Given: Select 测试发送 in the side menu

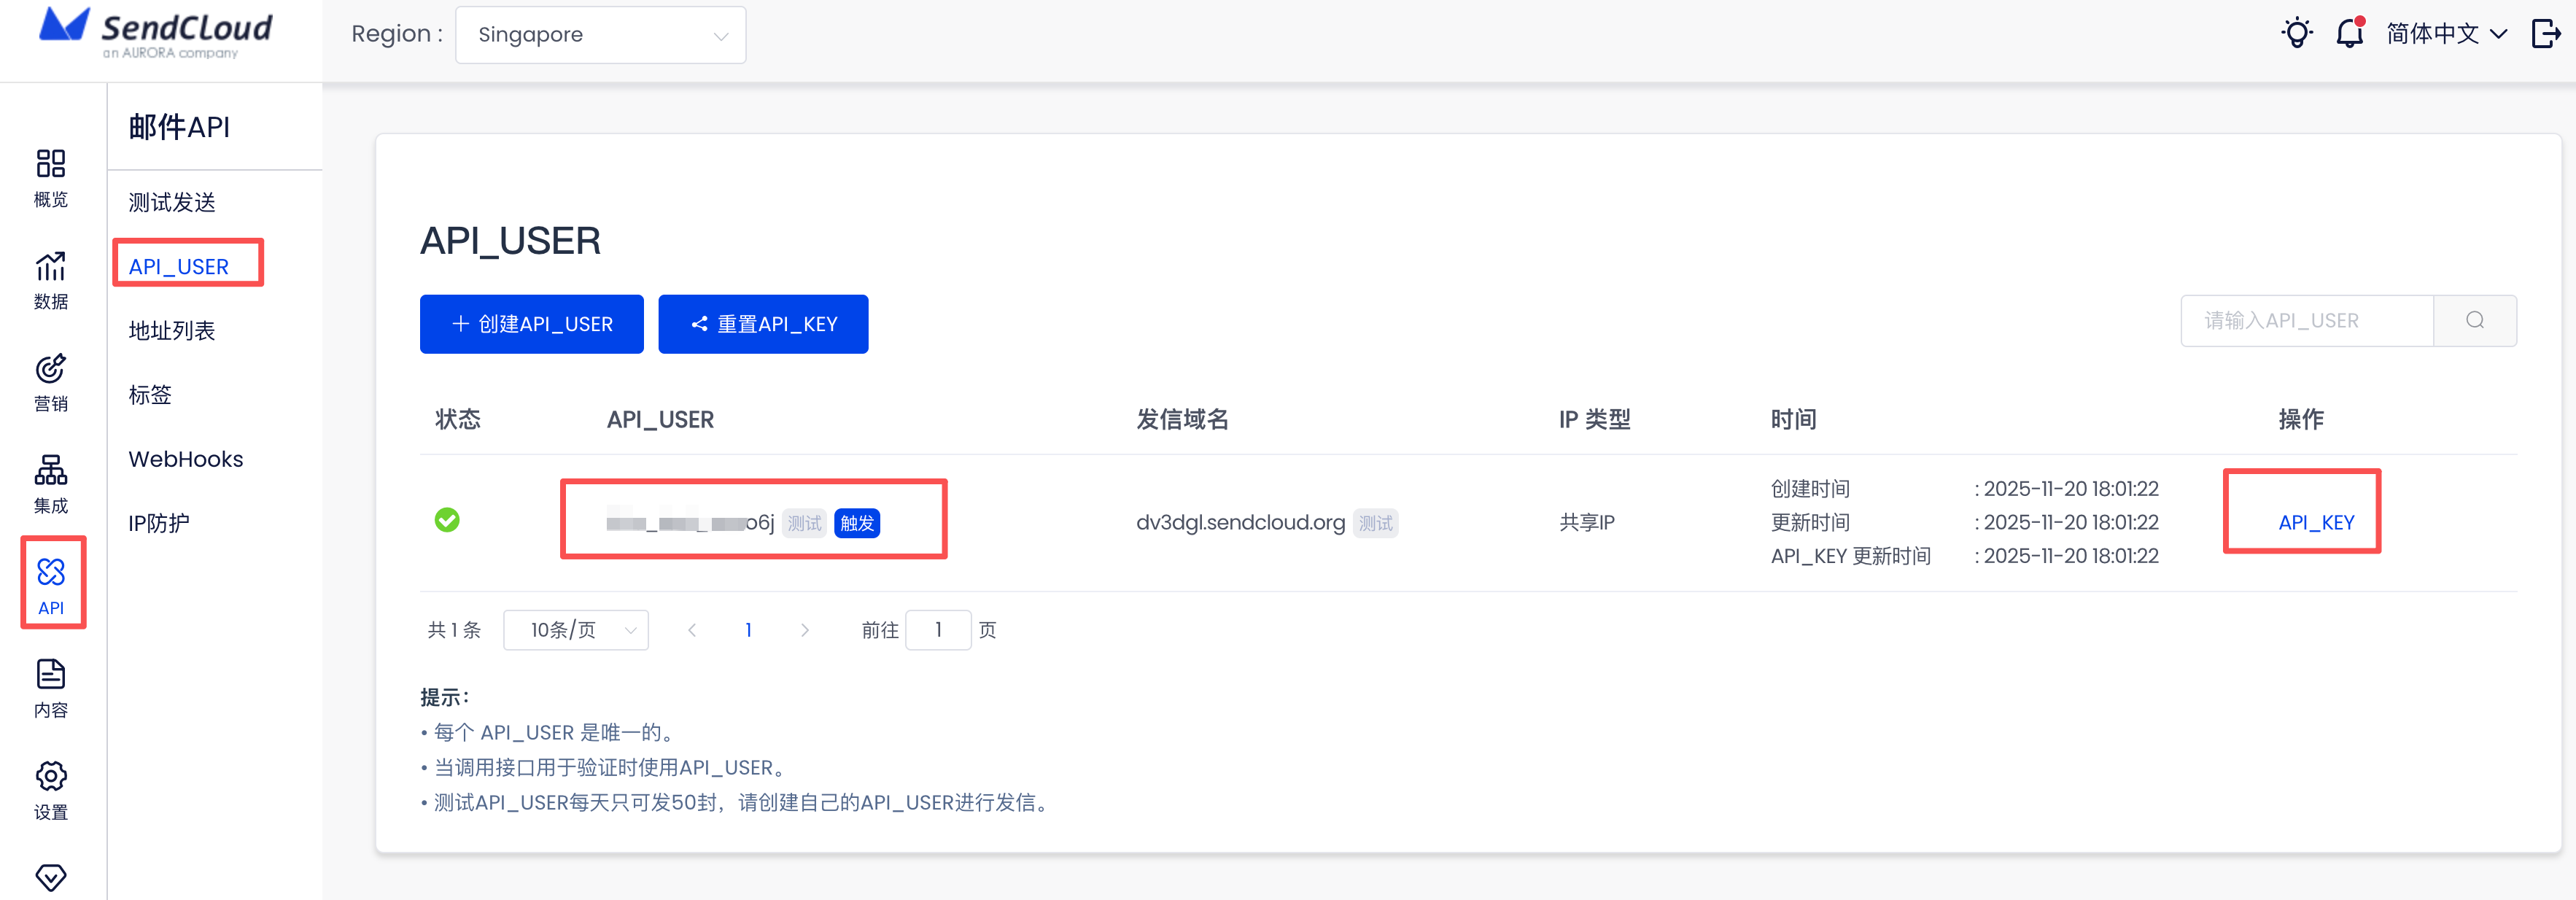Looking at the screenshot, I should coord(172,203).
